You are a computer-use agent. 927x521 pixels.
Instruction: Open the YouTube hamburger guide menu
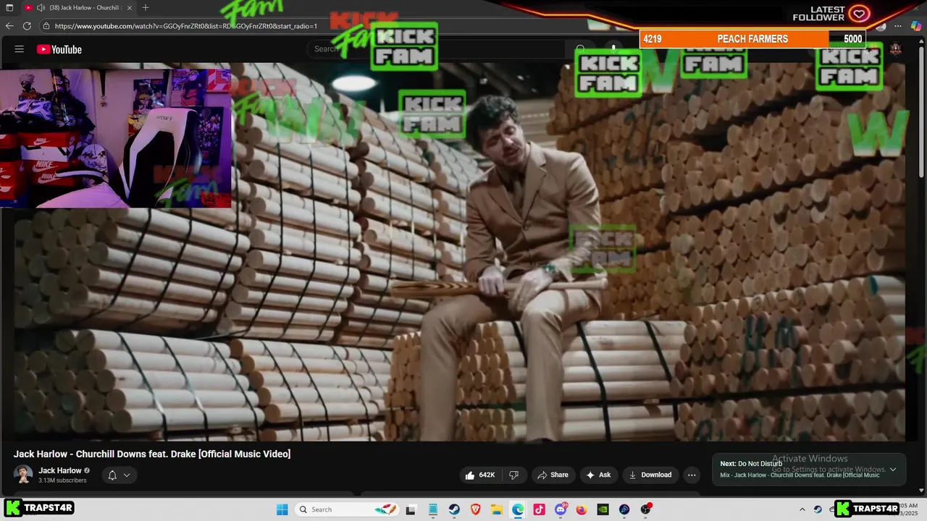tap(20, 49)
